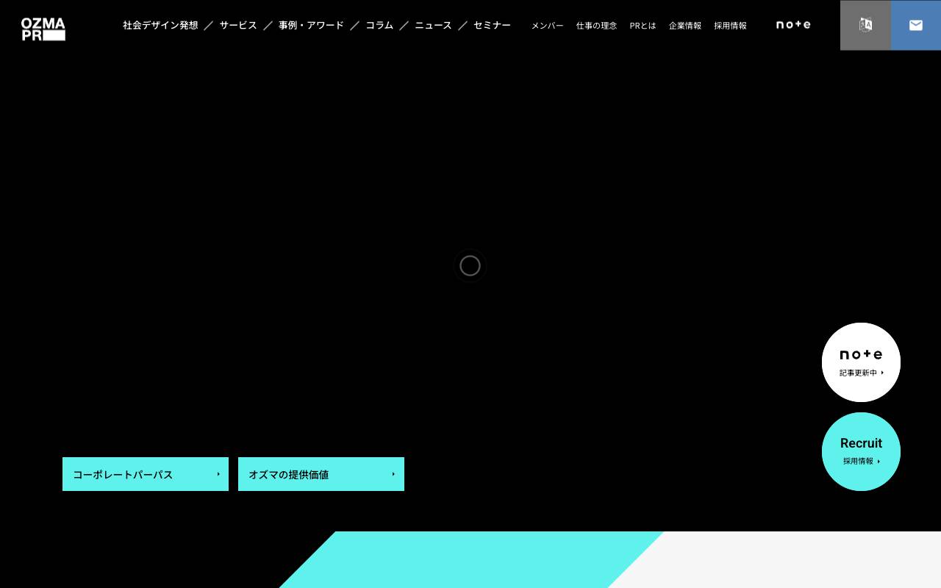Open 事例・アワード menu item
941x588 pixels.
tap(311, 25)
